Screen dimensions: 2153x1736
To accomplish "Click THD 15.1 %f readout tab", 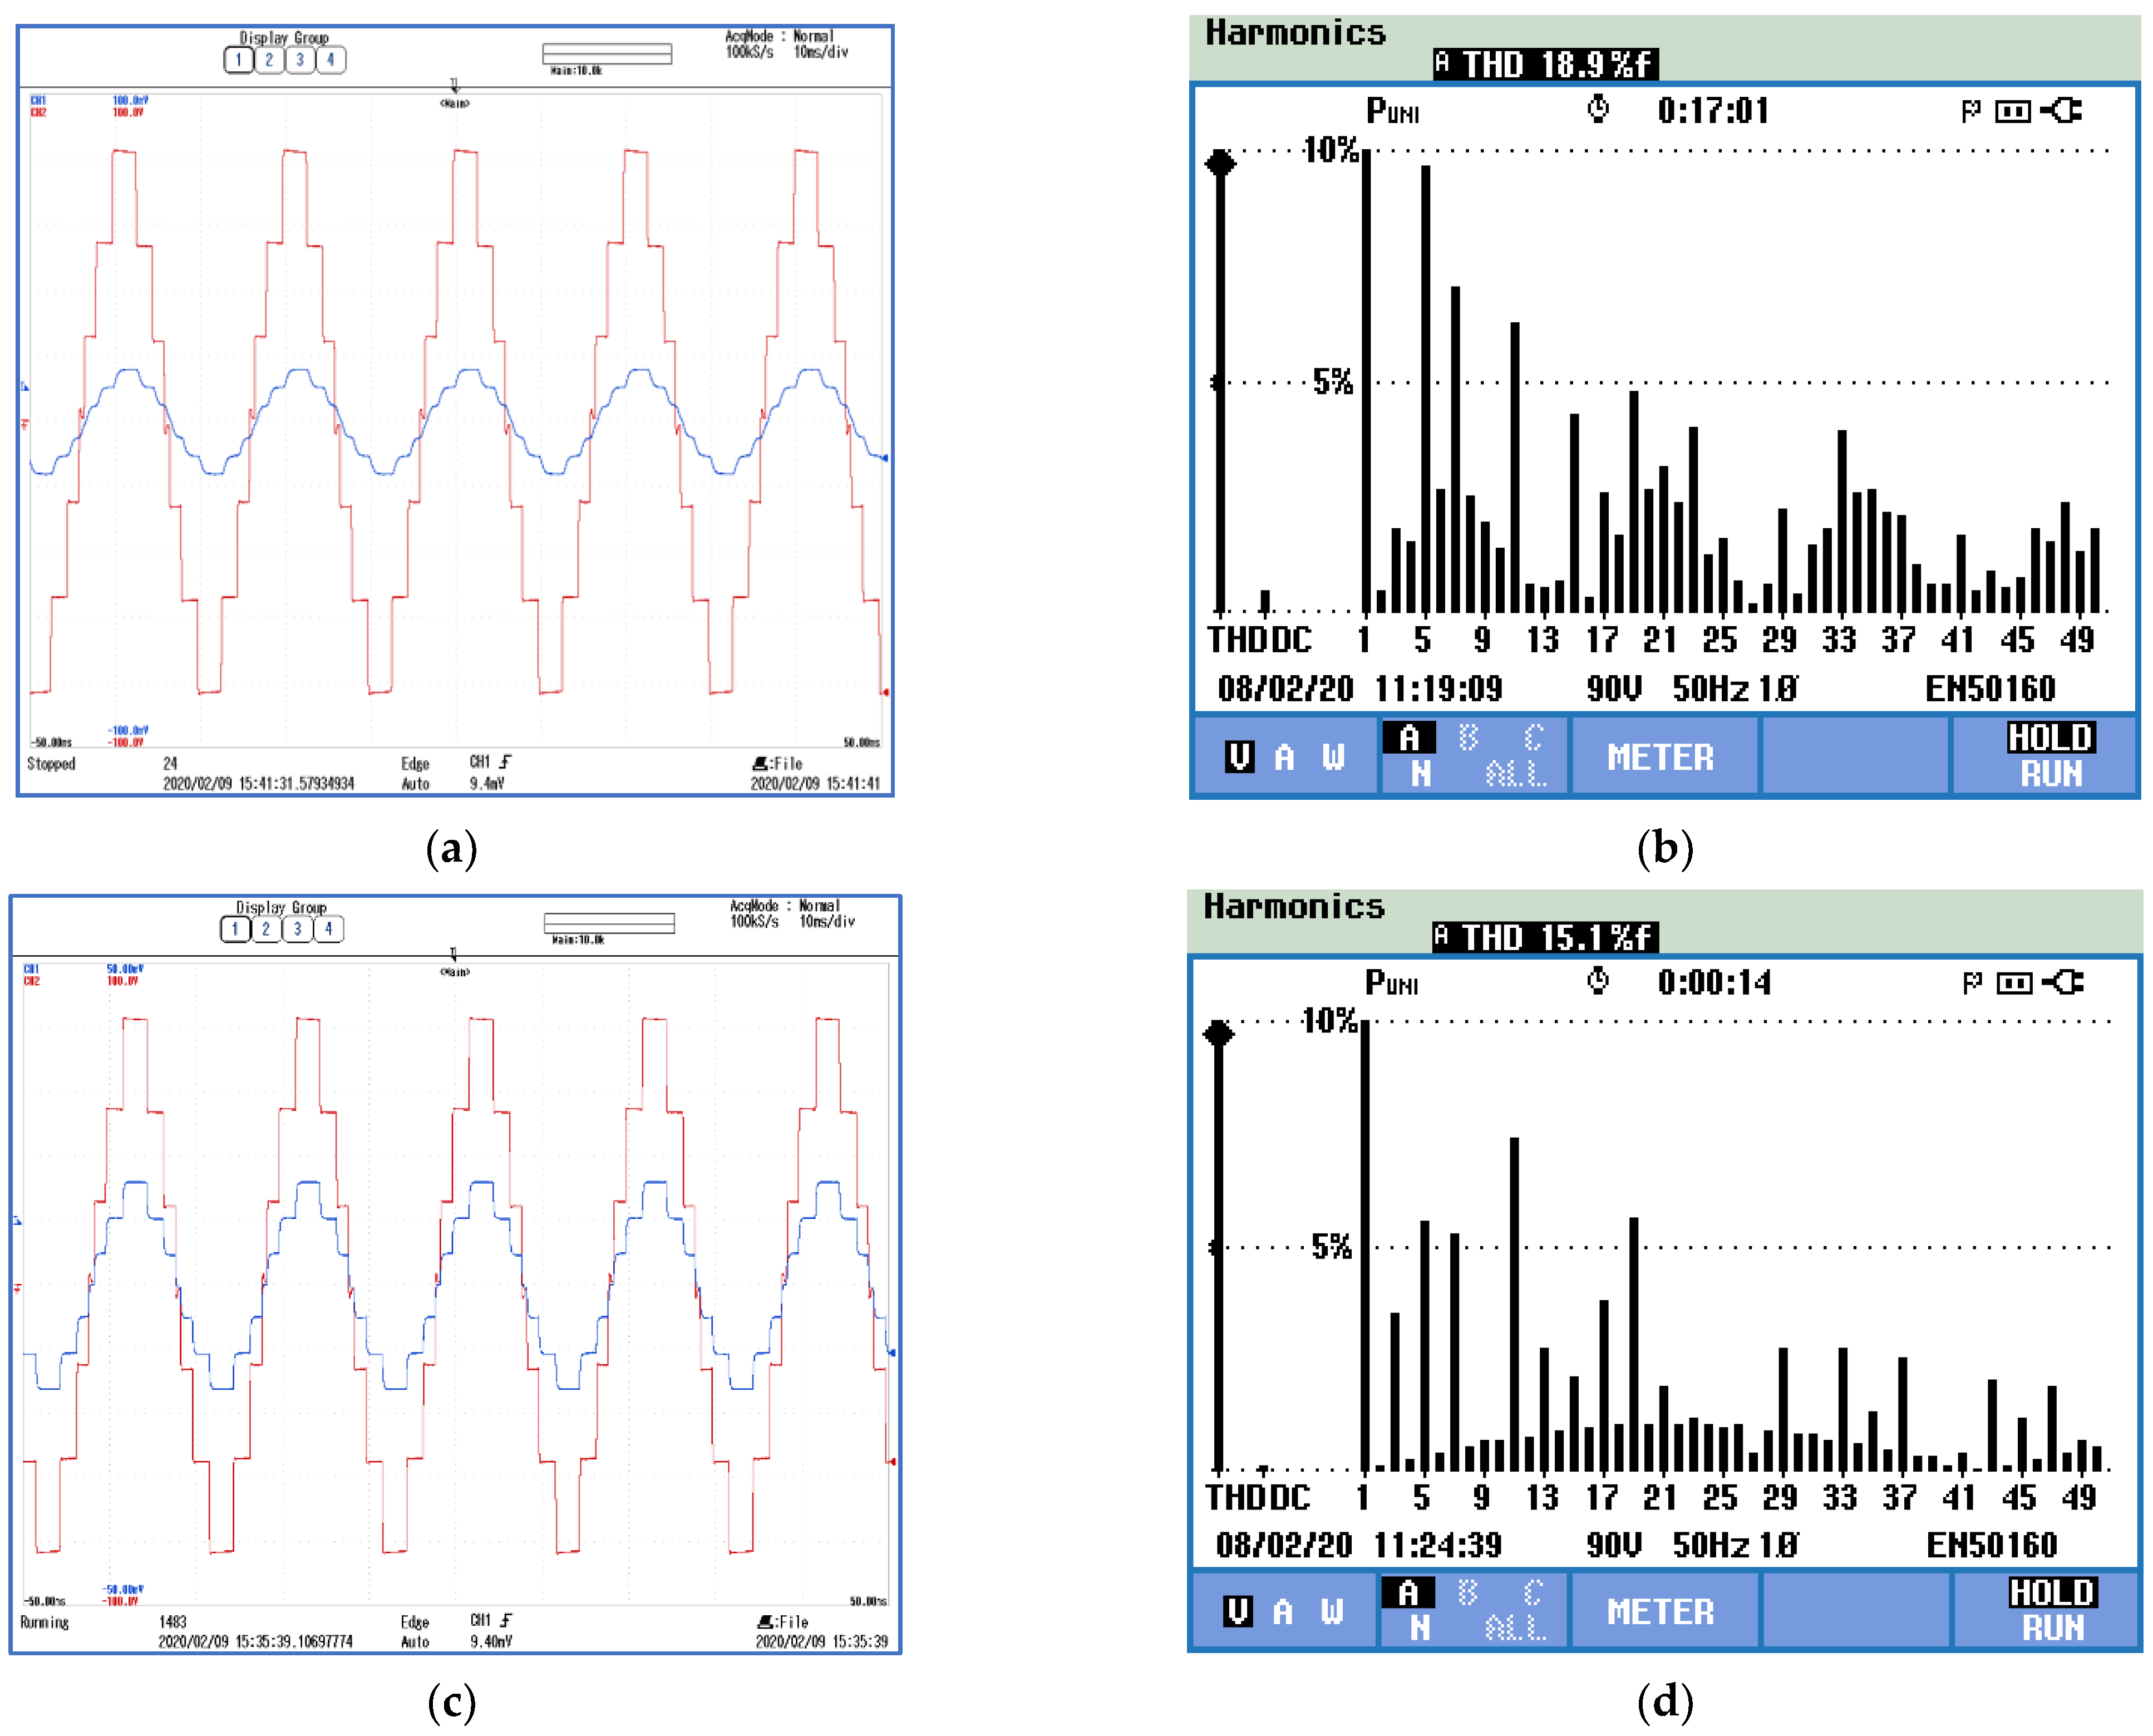I will (1545, 937).
